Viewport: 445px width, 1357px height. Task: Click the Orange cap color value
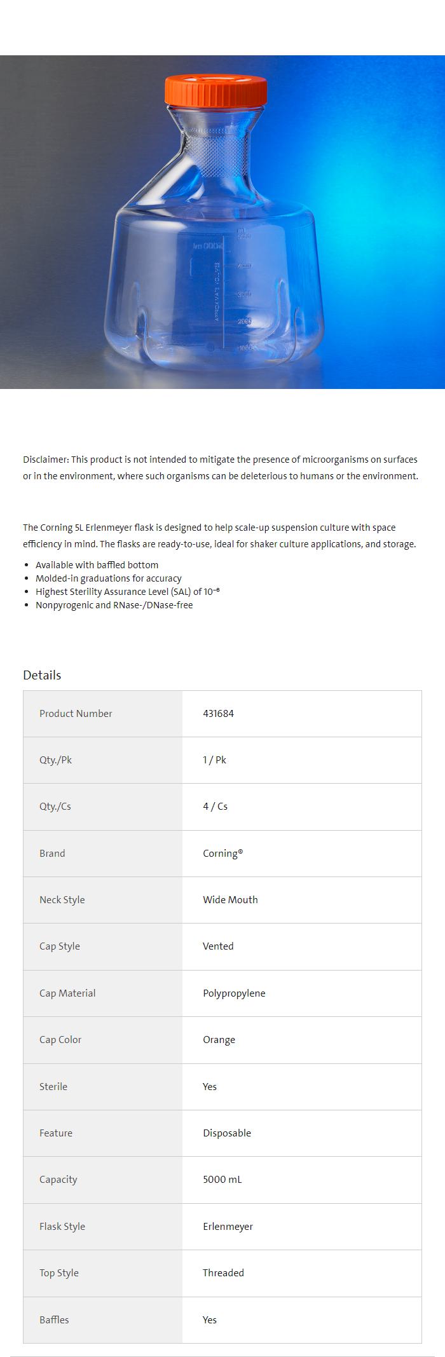[219, 1040]
